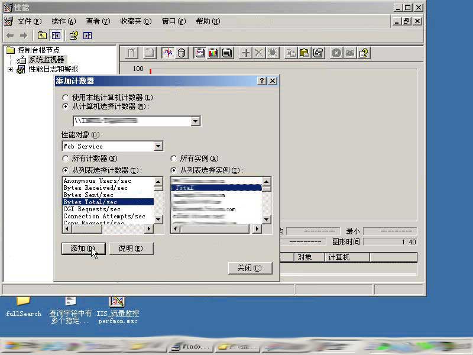Select the View Log Data cylinder icon
The height and width of the screenshot is (355, 473).
(182, 53)
